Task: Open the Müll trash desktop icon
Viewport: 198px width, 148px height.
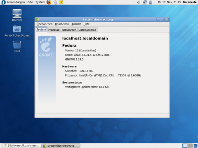Action: (17, 46)
